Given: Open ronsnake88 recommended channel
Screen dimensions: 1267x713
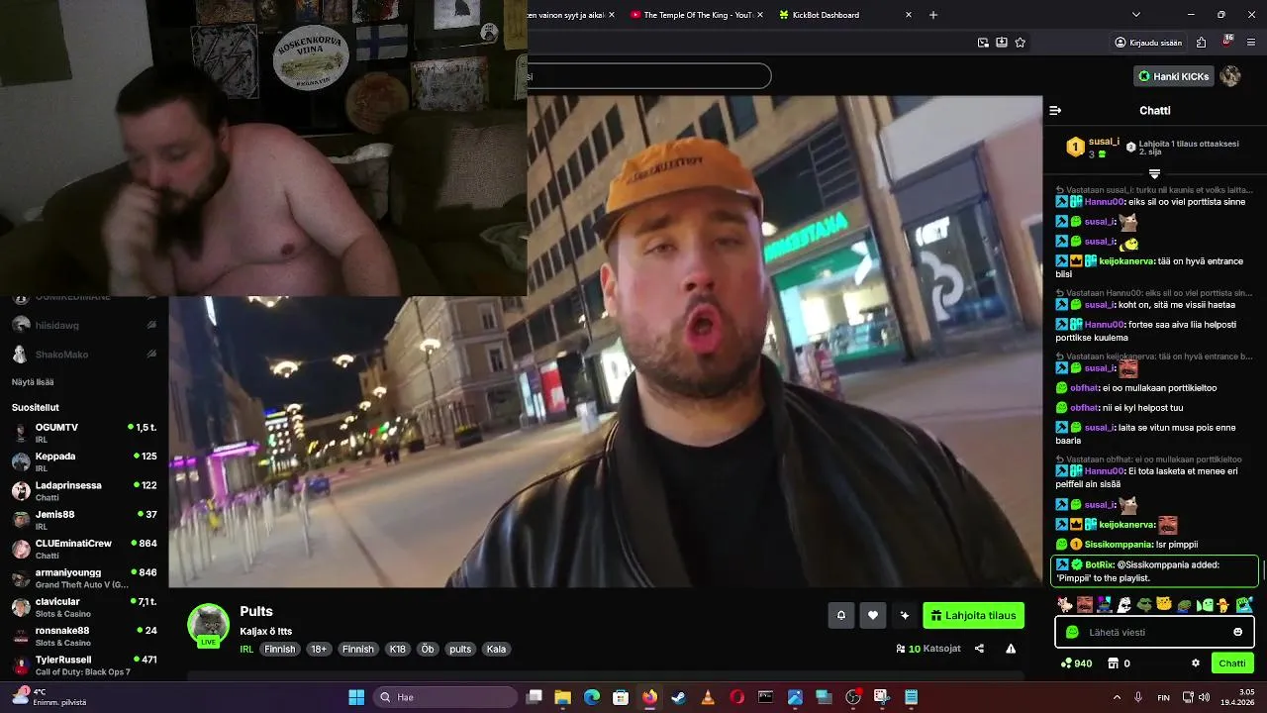Looking at the screenshot, I should pyautogui.click(x=84, y=636).
